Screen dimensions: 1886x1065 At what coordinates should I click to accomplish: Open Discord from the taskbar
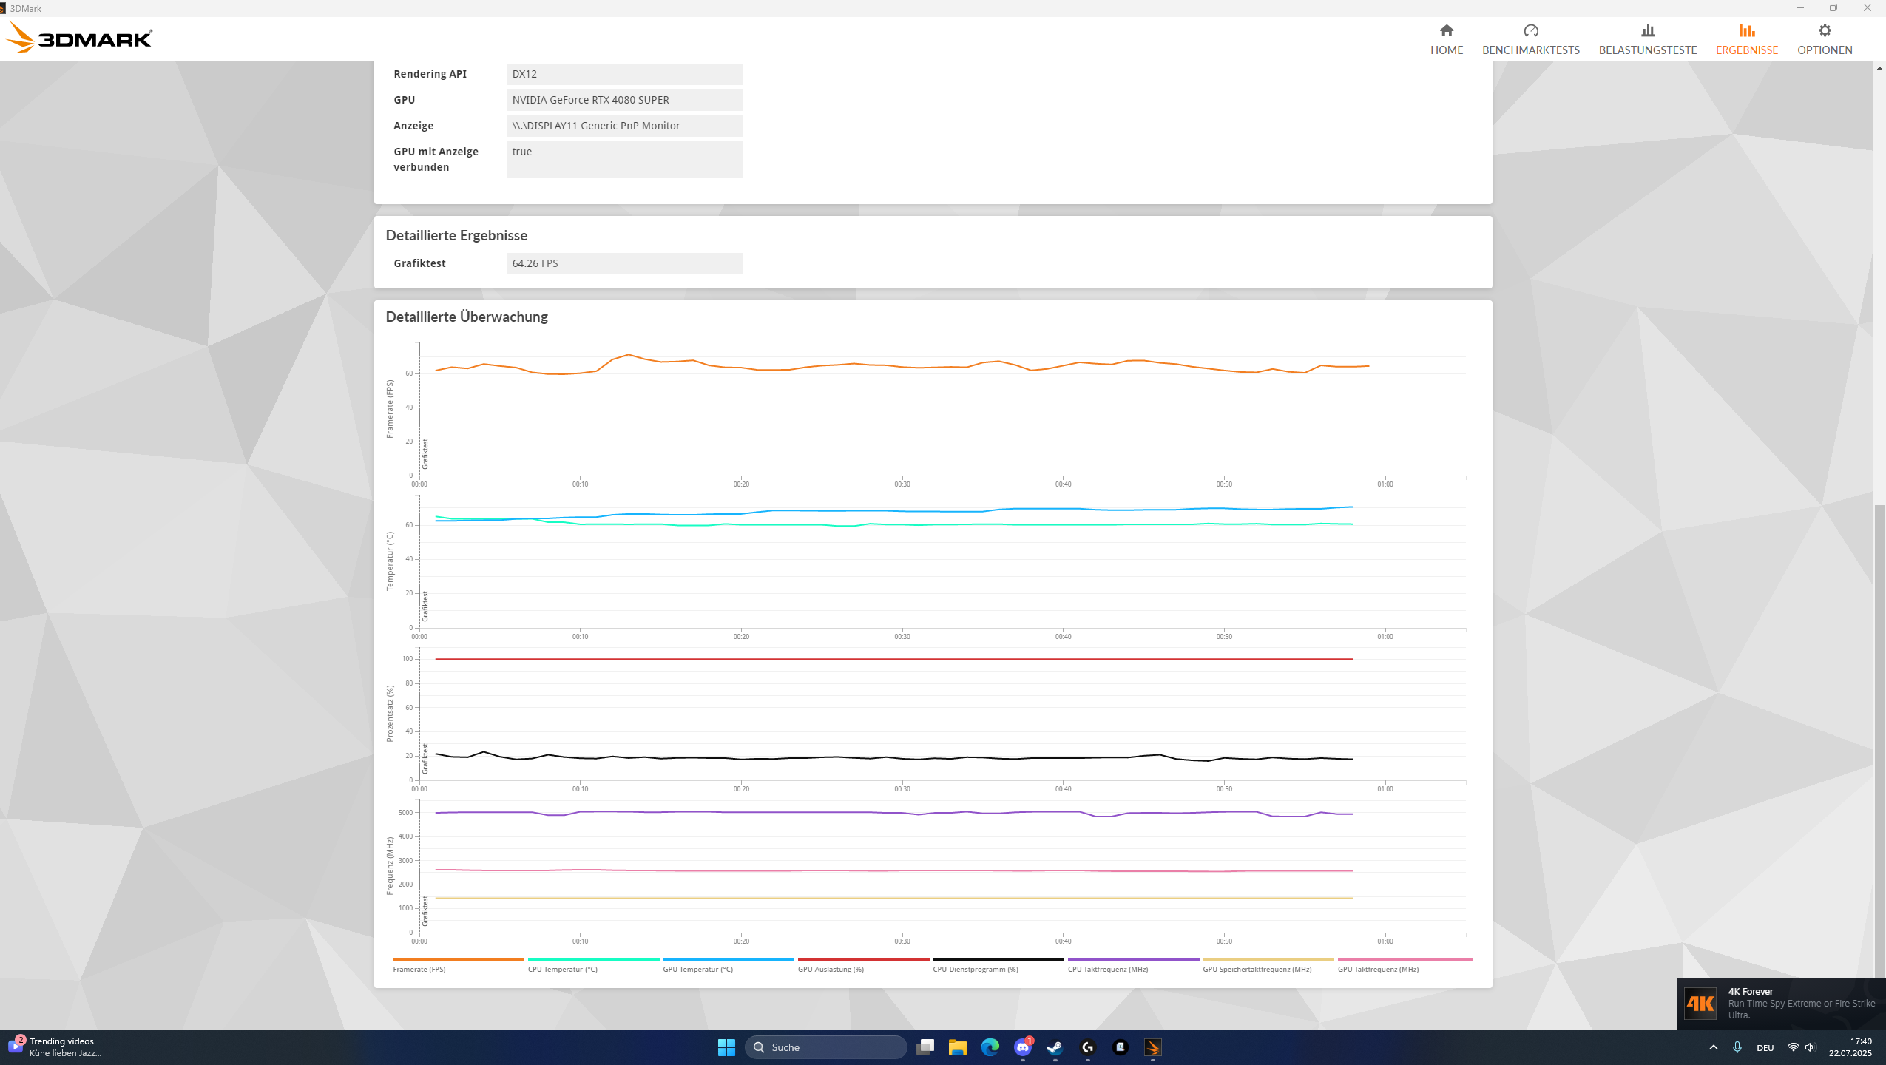pyautogui.click(x=1023, y=1047)
